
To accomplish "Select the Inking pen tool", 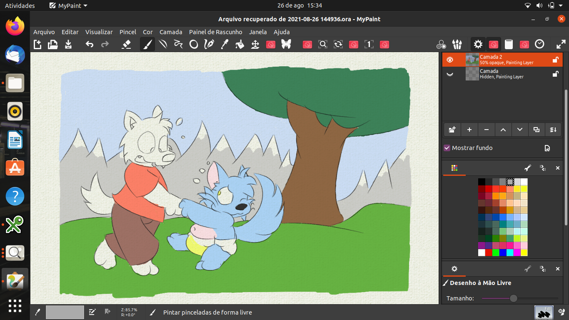I will pyautogui.click(x=209, y=44).
